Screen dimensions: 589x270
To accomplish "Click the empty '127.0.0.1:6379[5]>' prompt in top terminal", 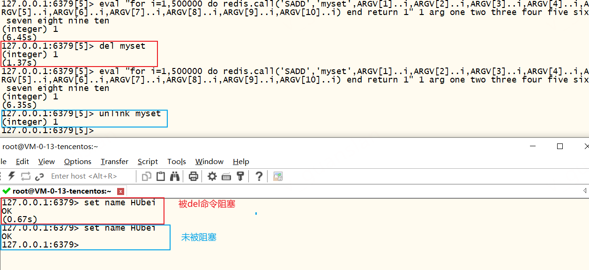I will pos(48,130).
